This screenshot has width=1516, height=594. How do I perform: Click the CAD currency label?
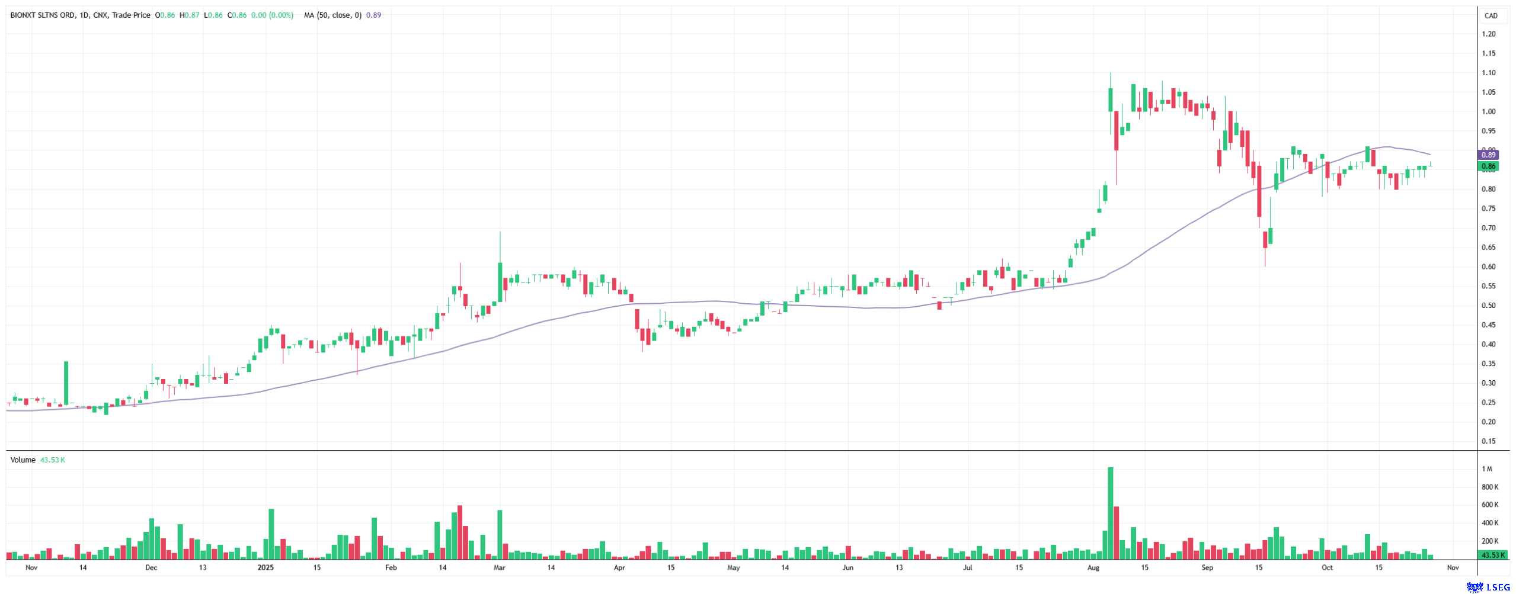(x=1491, y=16)
